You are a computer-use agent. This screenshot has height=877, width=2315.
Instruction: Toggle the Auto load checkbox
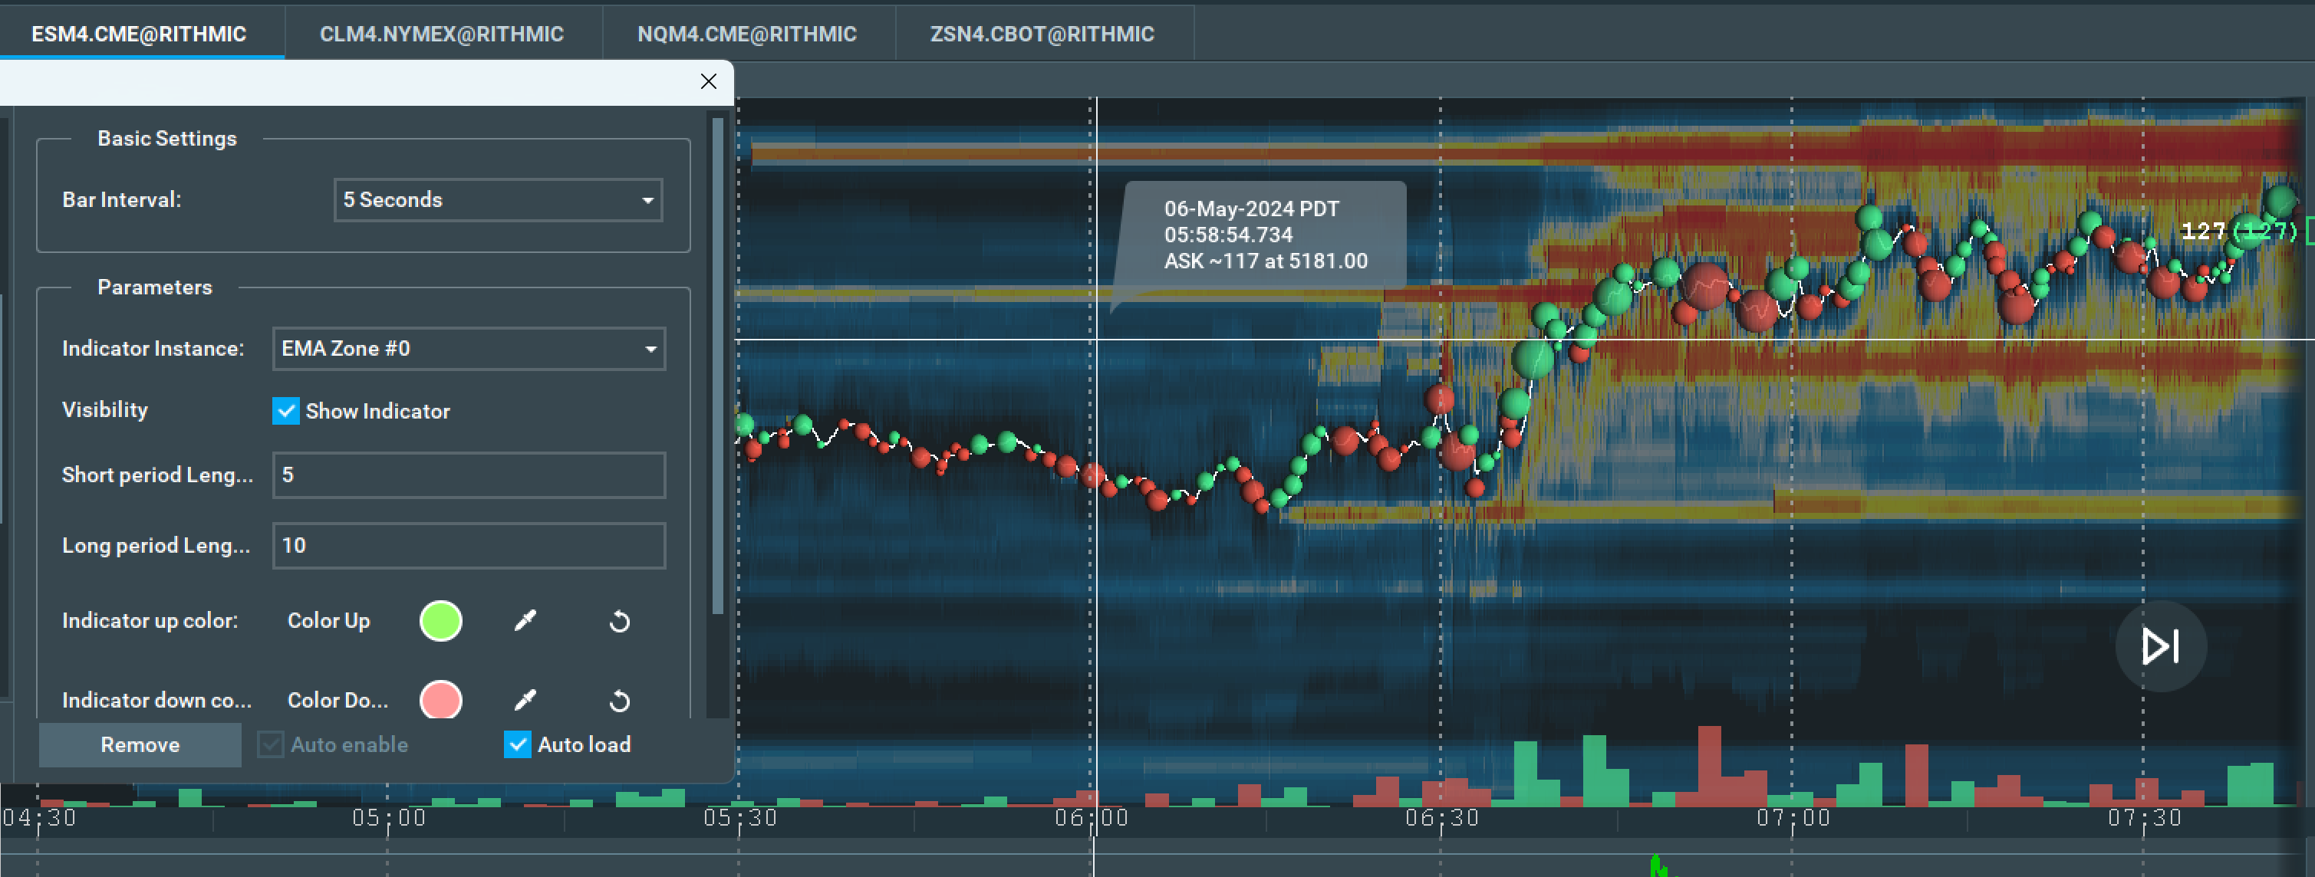click(x=517, y=744)
